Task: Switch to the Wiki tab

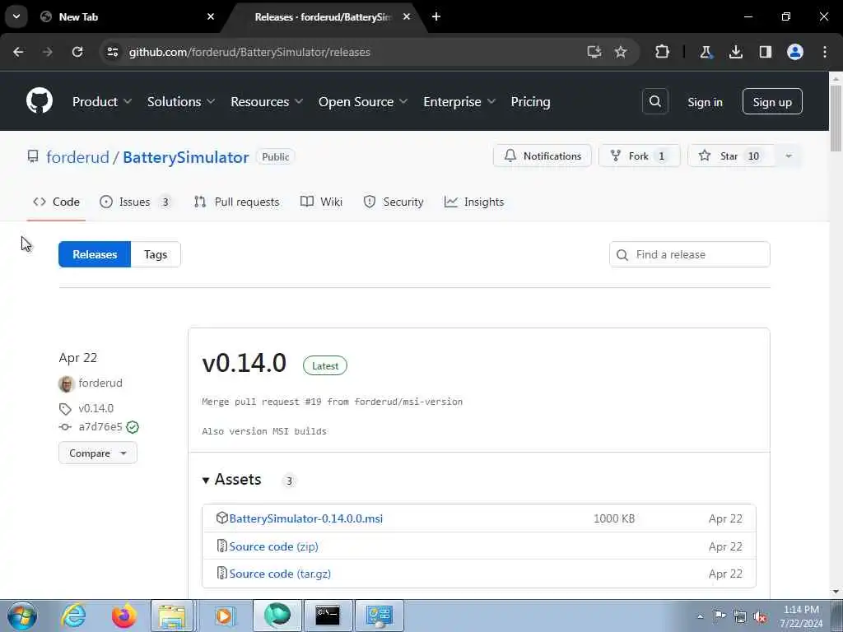Action: click(x=322, y=202)
